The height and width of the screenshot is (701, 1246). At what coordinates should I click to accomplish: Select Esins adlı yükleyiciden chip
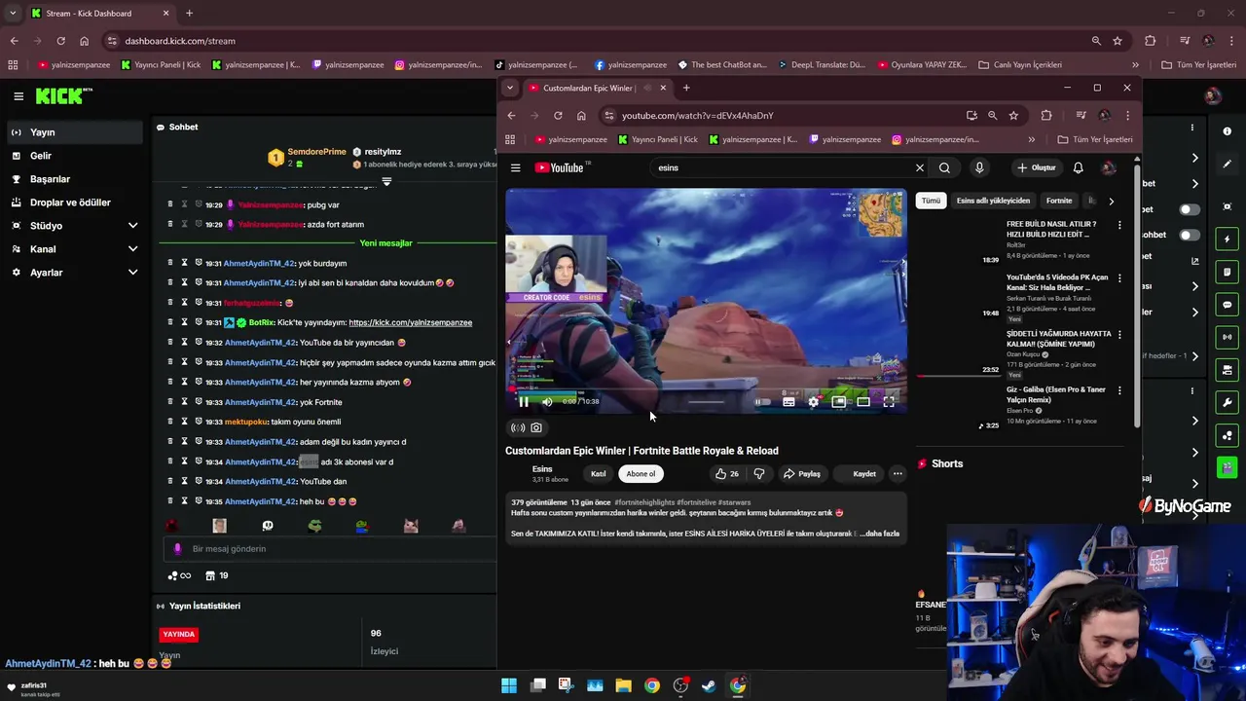[x=993, y=201]
